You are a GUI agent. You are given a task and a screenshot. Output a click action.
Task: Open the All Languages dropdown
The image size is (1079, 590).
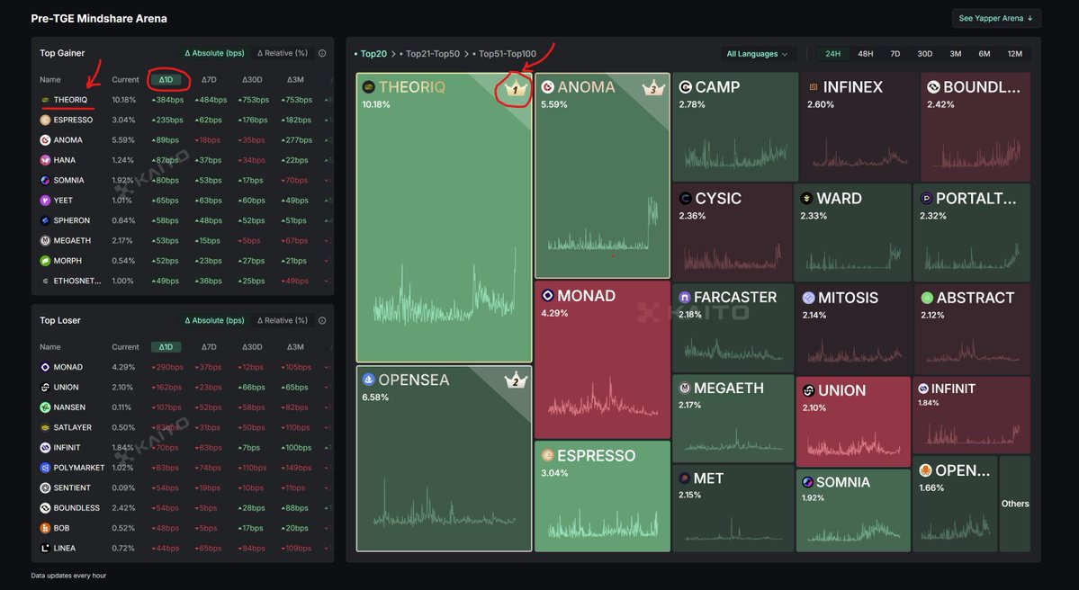[x=756, y=54]
